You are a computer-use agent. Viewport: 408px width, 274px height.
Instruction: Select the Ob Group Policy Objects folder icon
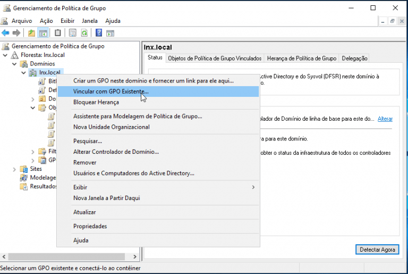coord(42,107)
